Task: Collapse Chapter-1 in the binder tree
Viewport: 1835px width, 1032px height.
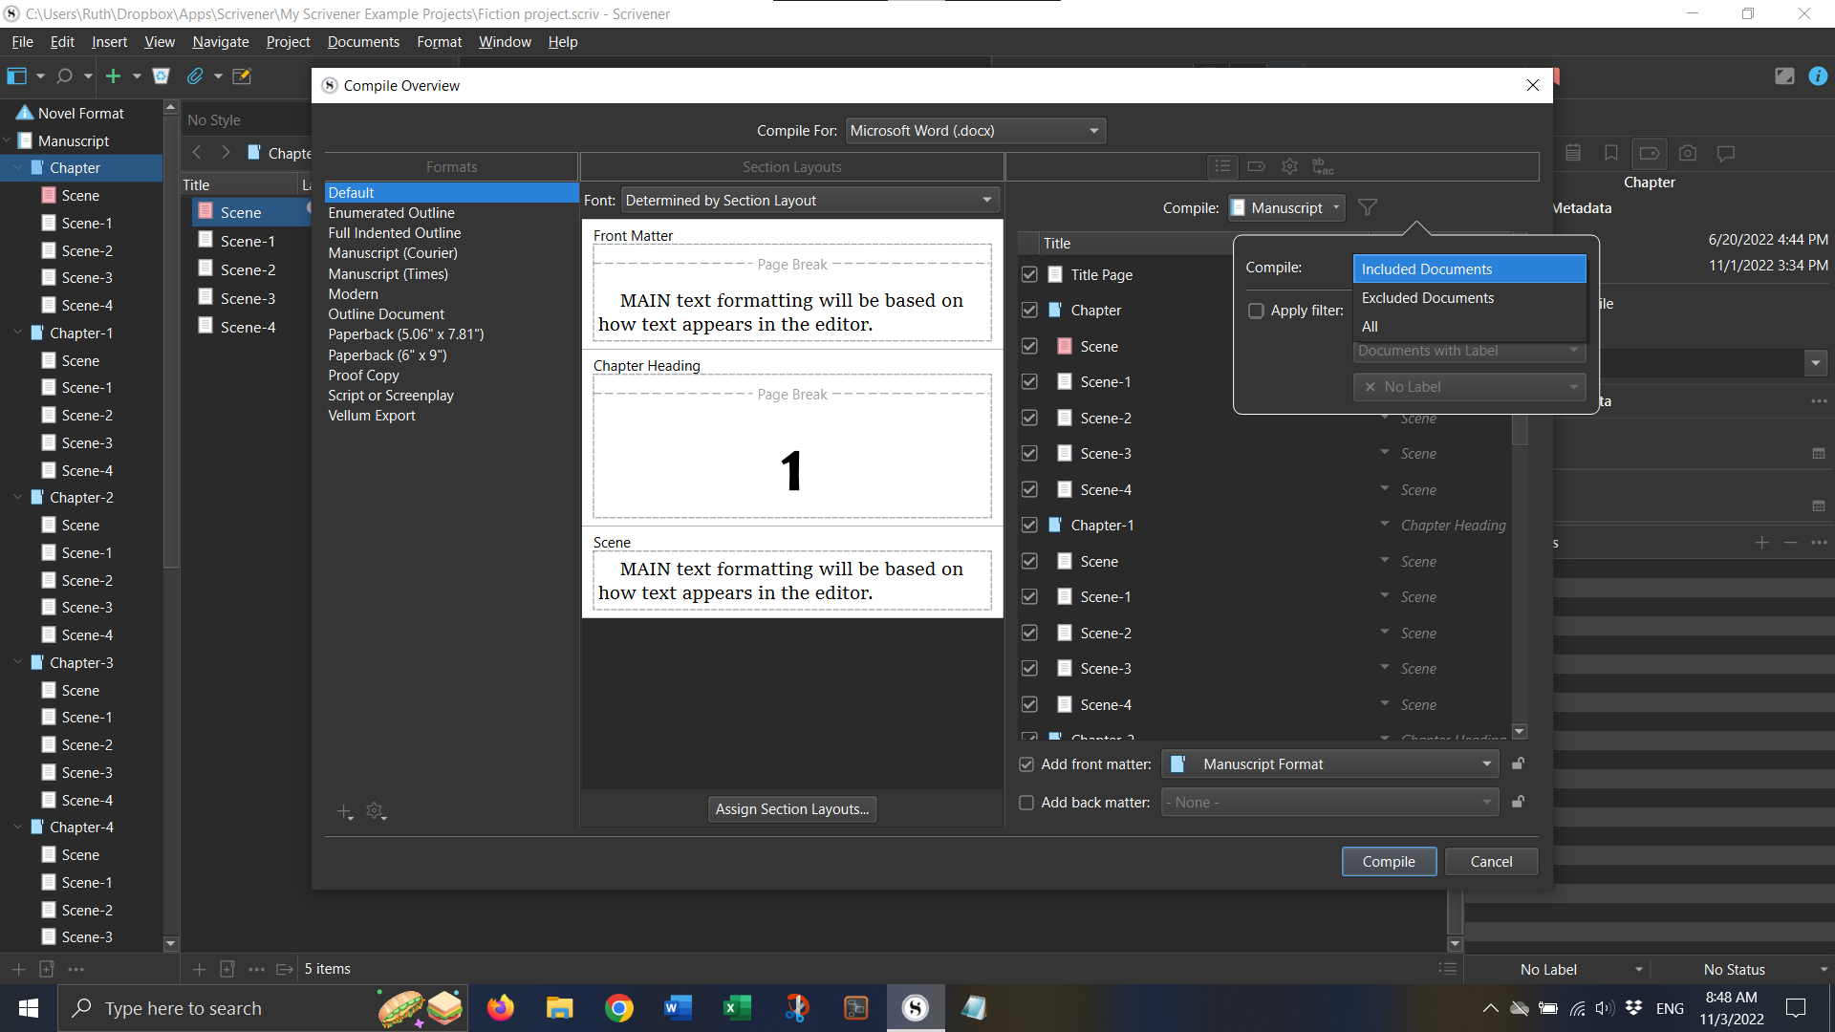Action: coord(17,333)
